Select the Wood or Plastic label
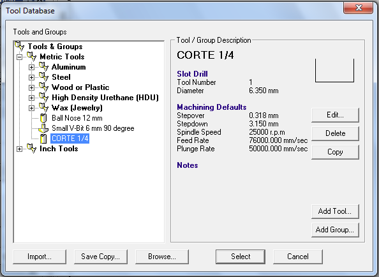 point(80,87)
